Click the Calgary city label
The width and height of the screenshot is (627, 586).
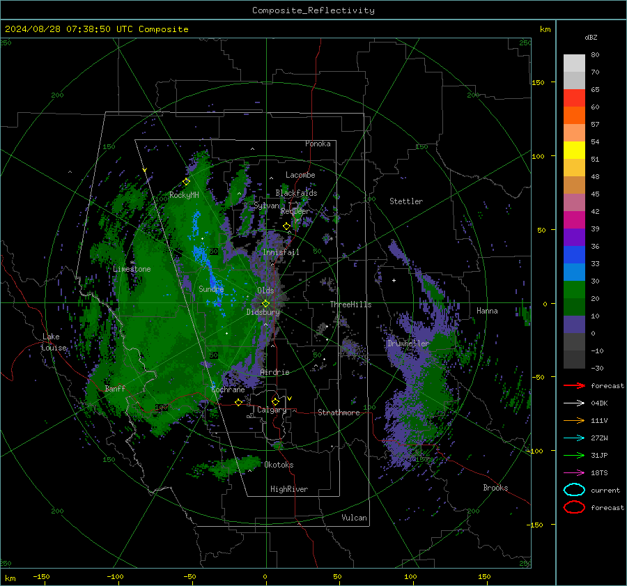[x=272, y=410]
